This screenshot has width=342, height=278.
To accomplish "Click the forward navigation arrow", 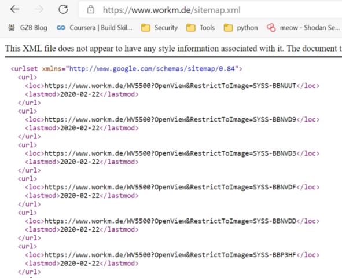I will click(x=39, y=9).
